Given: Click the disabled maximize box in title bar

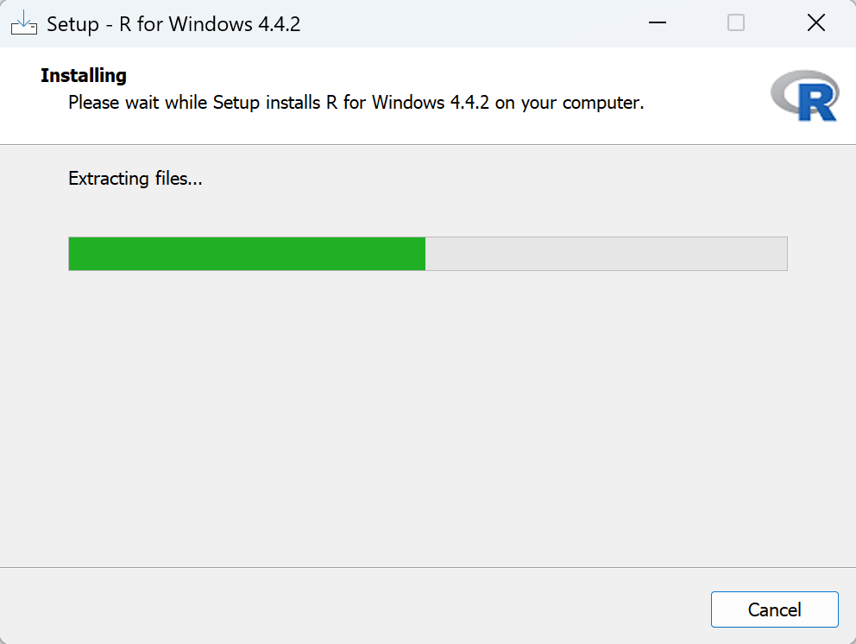Looking at the screenshot, I should click(736, 23).
